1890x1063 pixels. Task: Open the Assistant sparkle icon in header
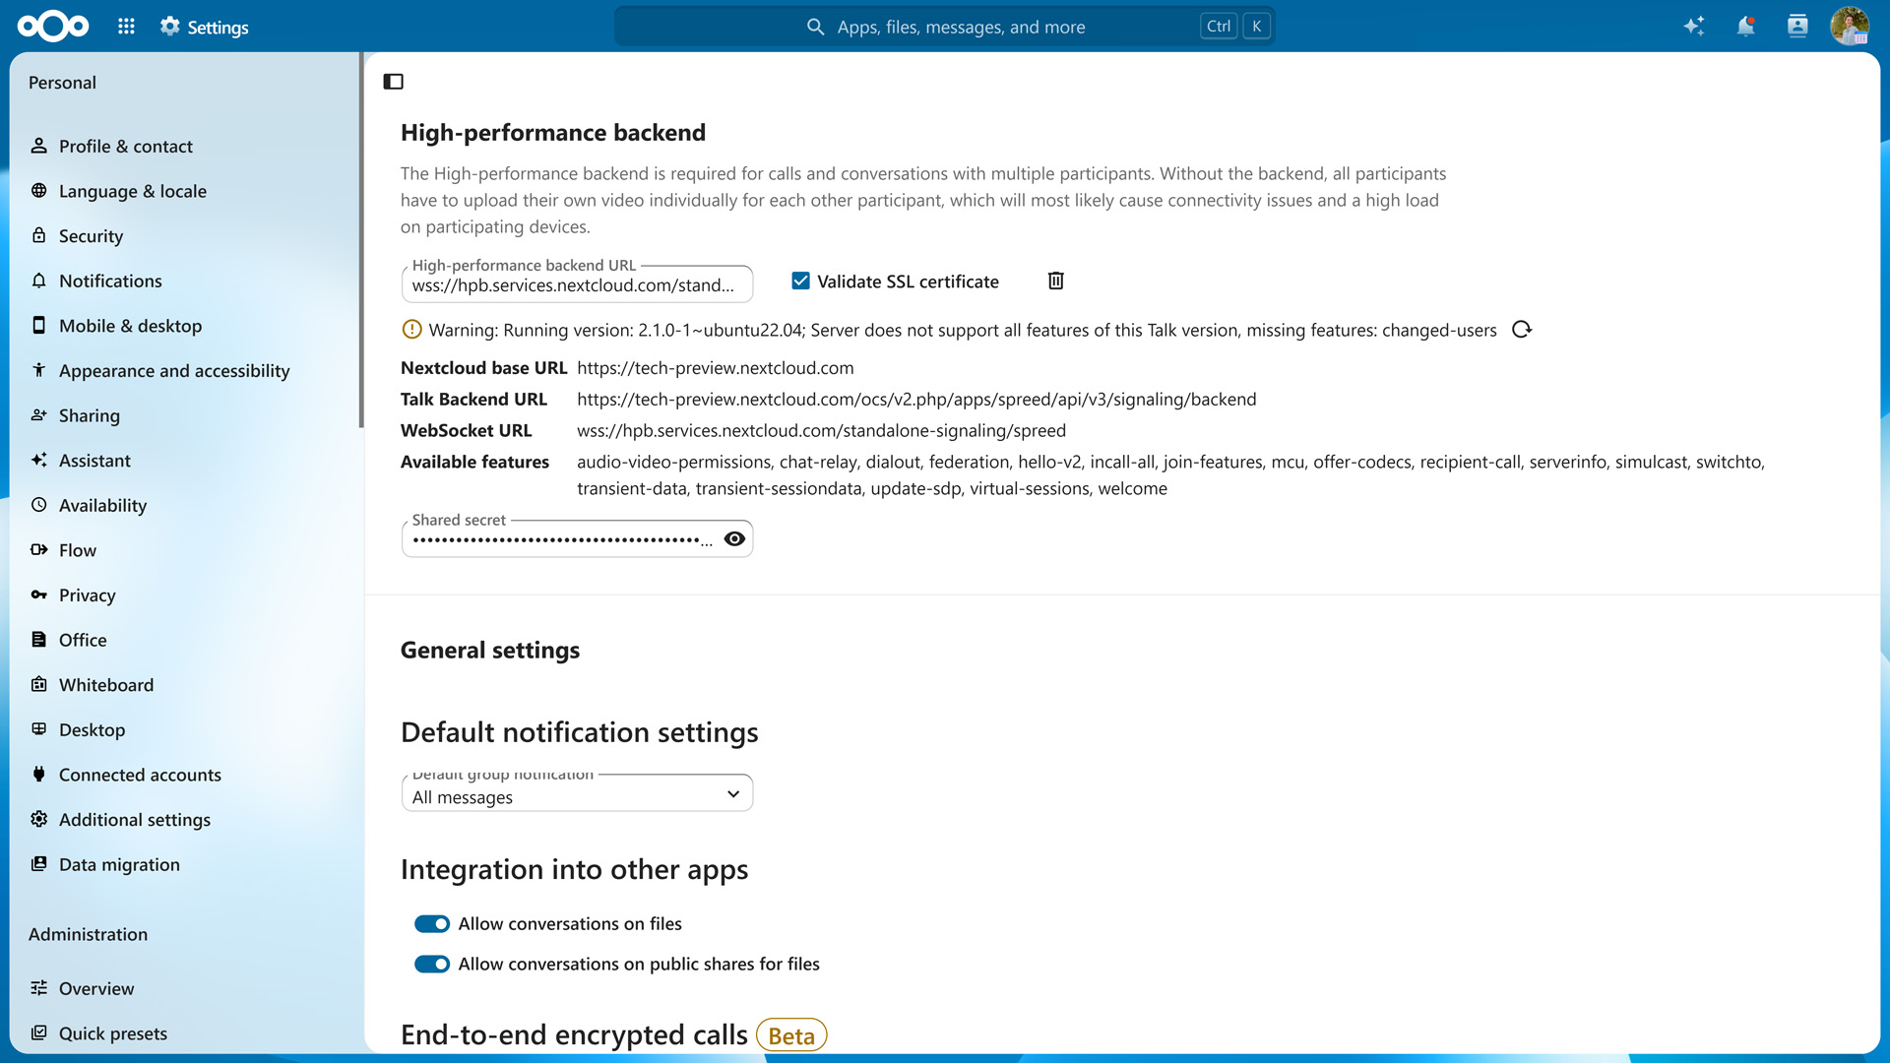[x=1693, y=27]
